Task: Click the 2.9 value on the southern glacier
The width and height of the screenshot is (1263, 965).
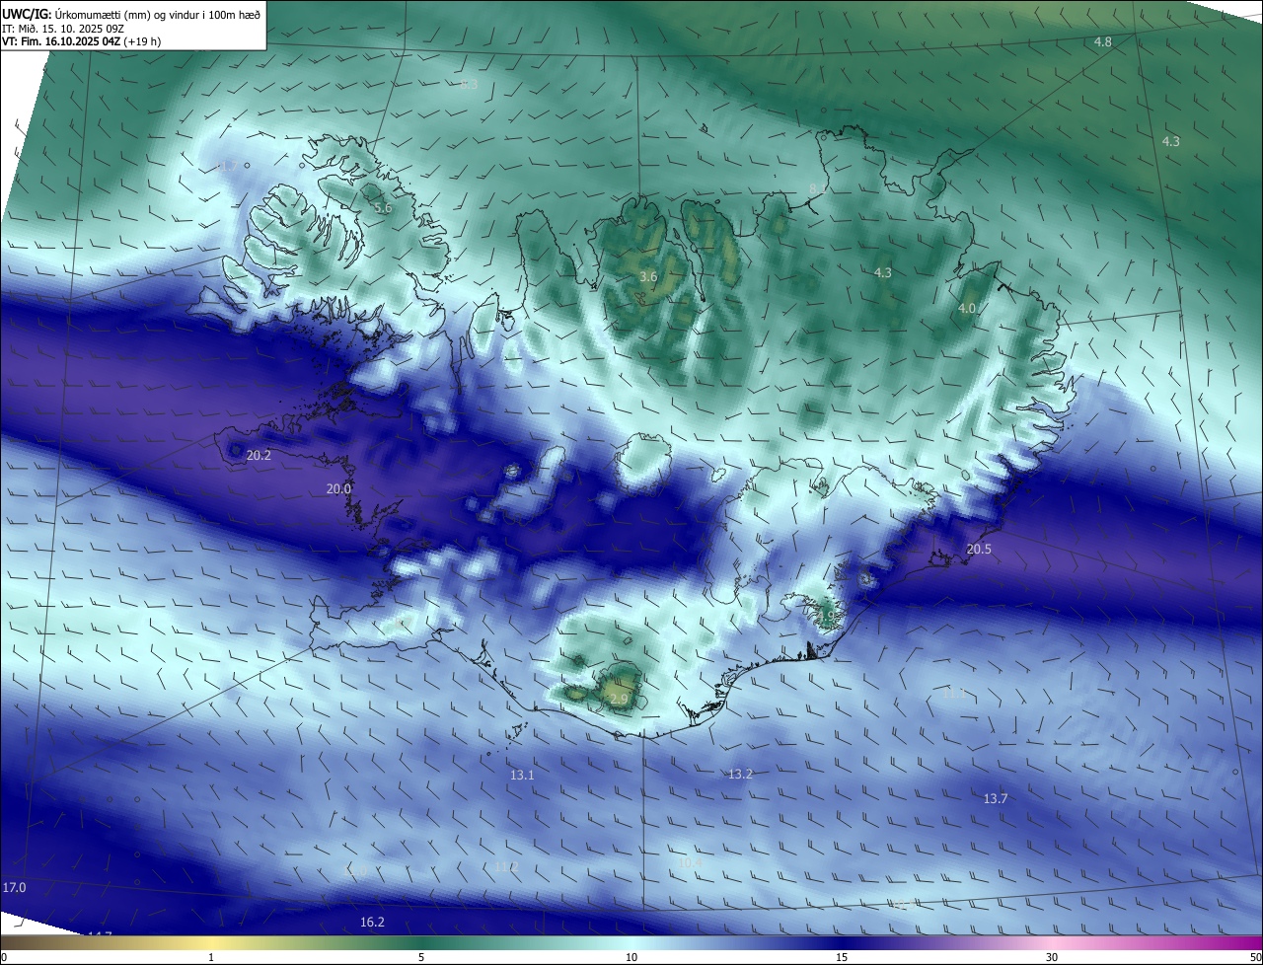Action: point(619,699)
